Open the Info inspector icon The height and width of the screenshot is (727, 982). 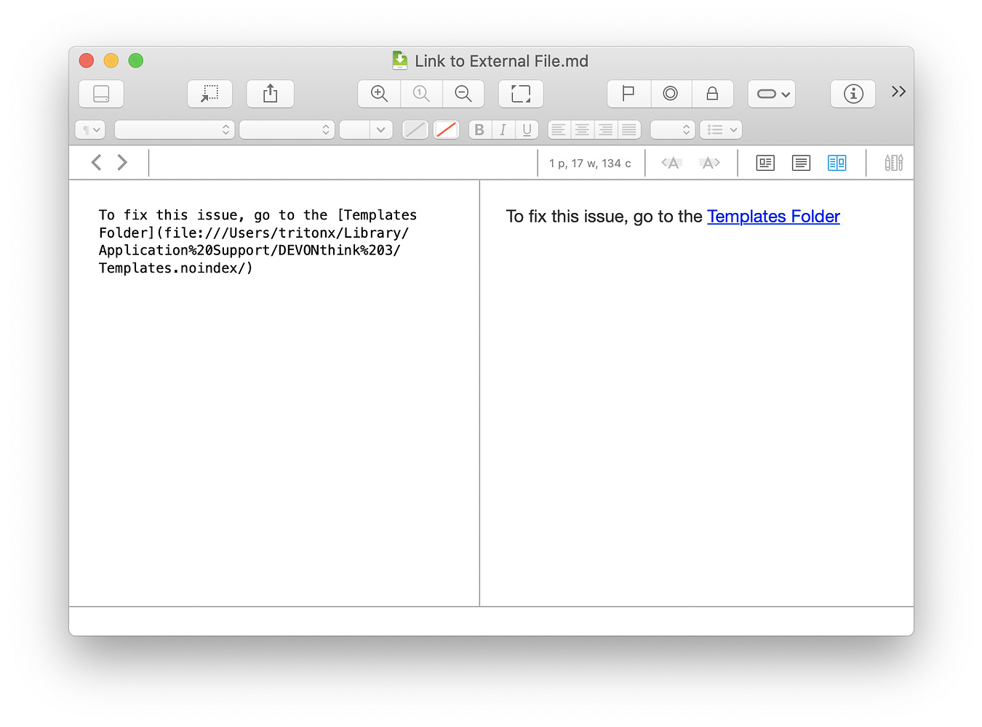pos(853,94)
